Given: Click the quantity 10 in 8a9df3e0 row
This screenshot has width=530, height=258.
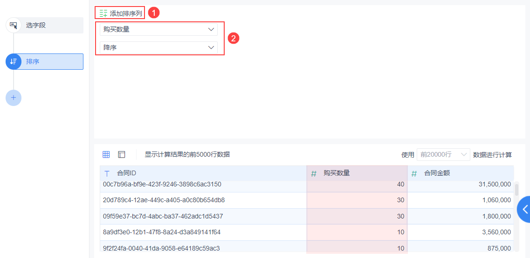Looking at the screenshot, I should [x=357, y=232].
